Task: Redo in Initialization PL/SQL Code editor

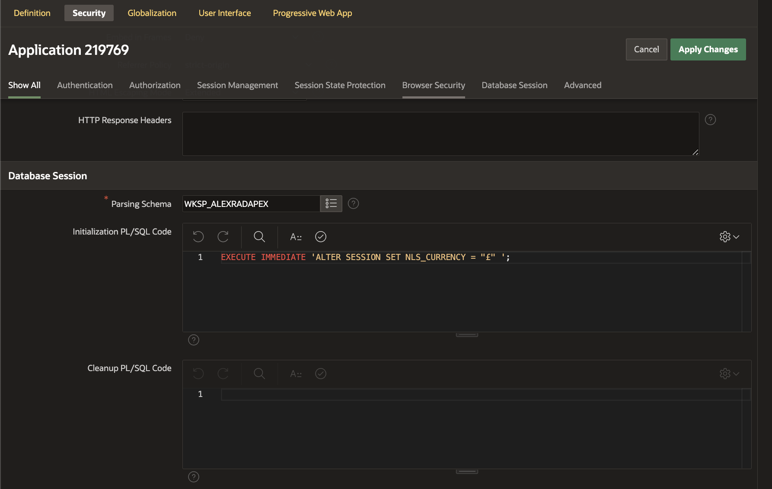Action: [223, 237]
